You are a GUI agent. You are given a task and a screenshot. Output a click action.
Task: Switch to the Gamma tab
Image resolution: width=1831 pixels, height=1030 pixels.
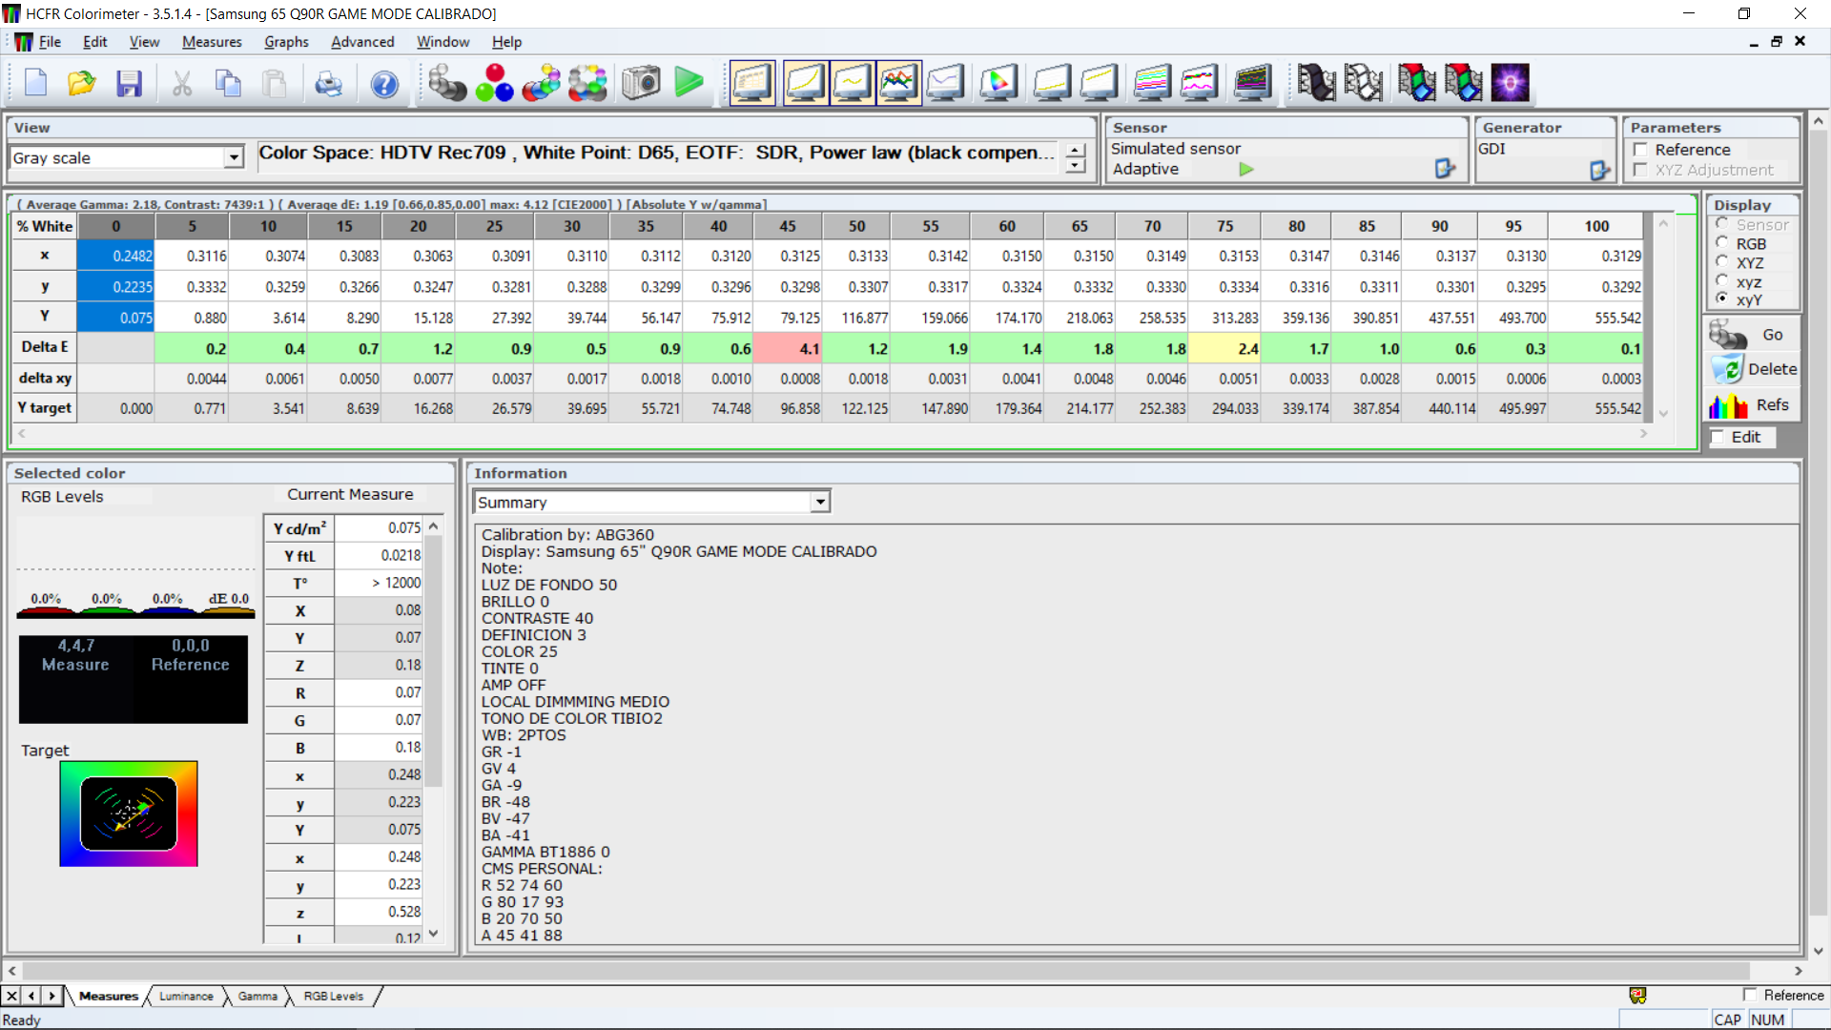(257, 996)
